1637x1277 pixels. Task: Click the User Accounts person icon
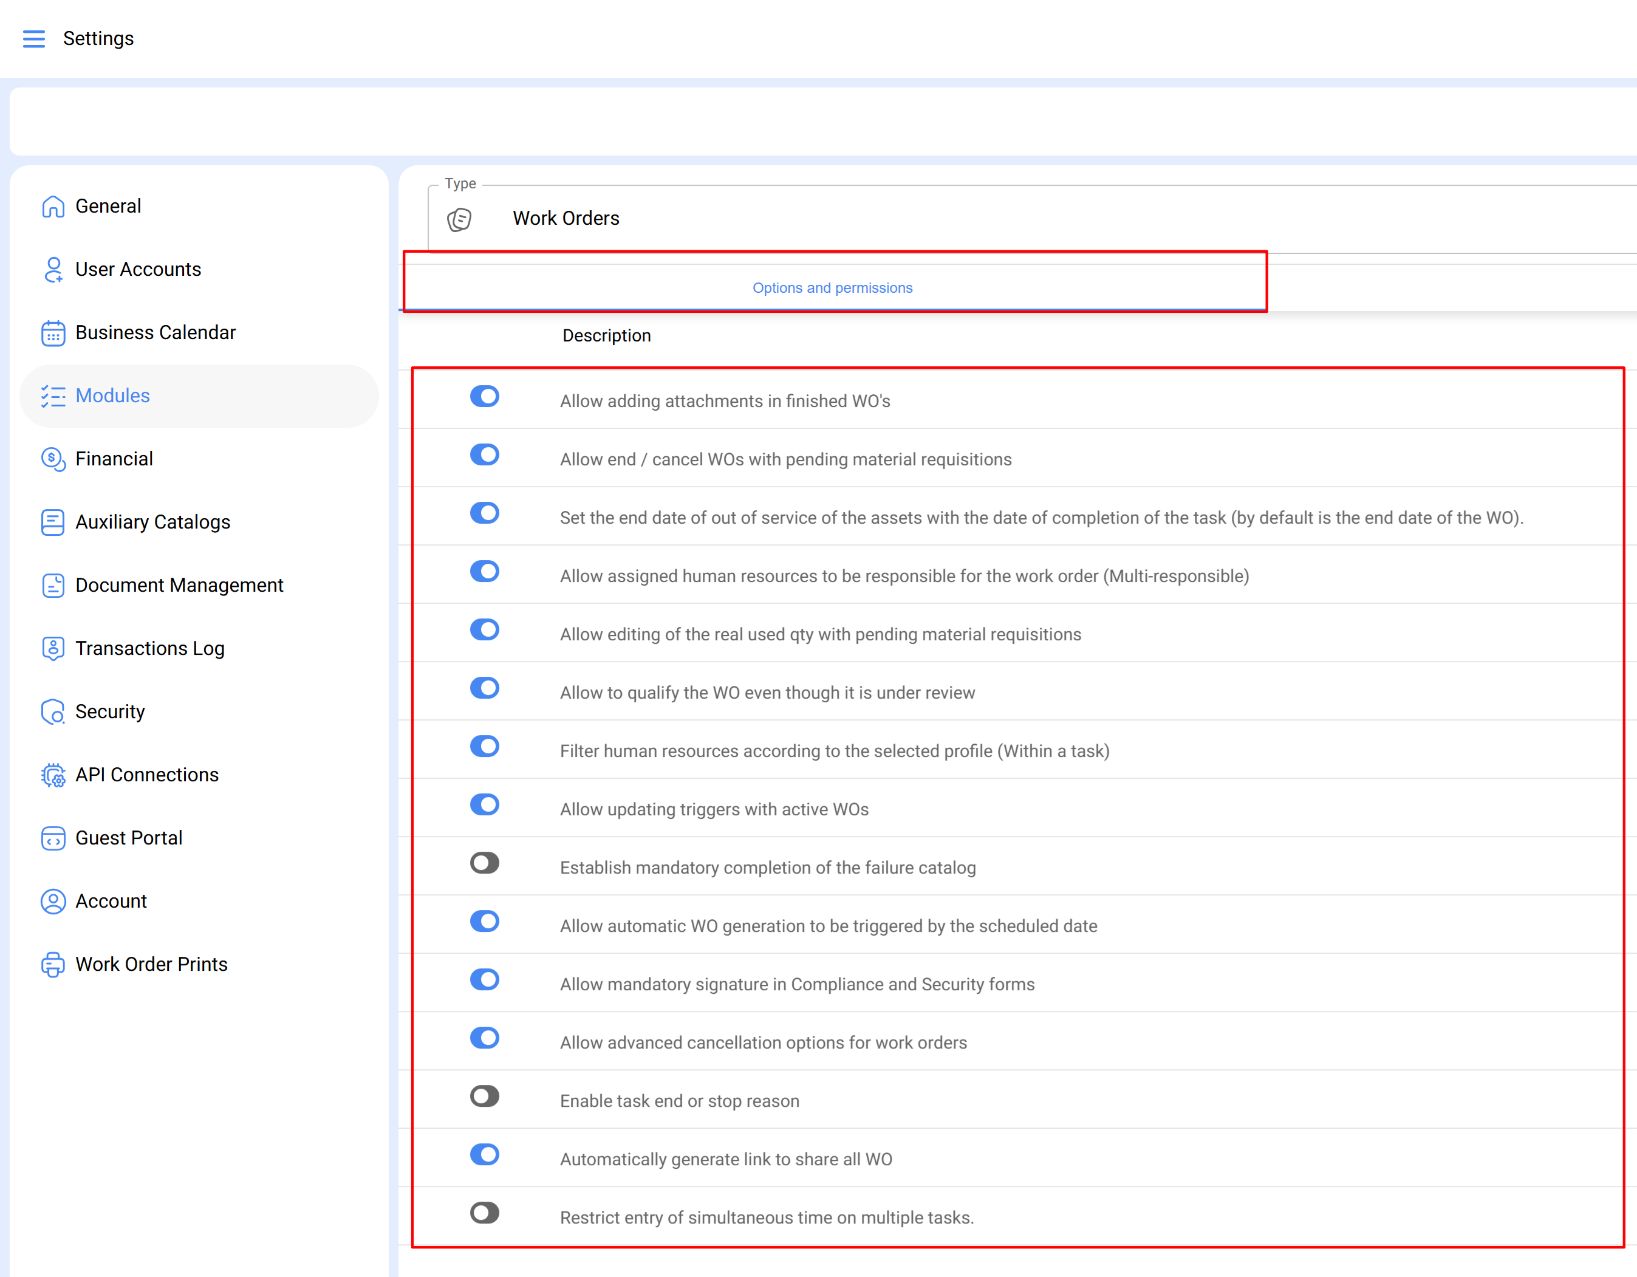click(52, 269)
